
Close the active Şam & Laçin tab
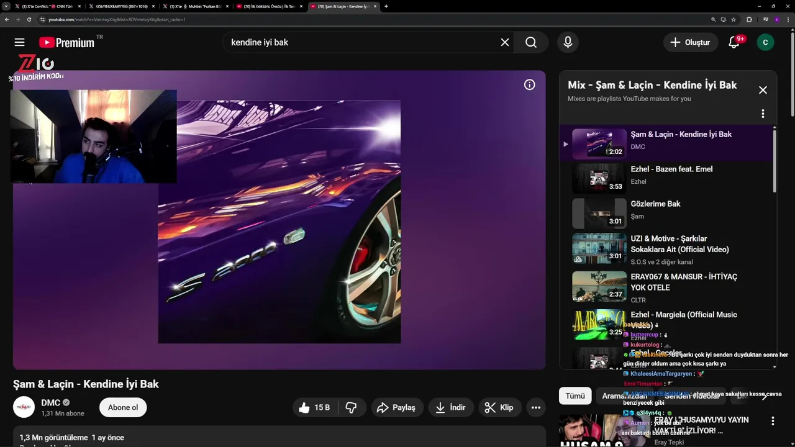(x=375, y=6)
